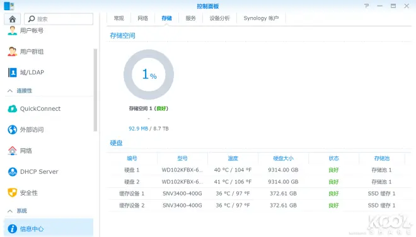Switch to the 网络 tab
Viewport: 416px width, 237px height.
click(142, 18)
